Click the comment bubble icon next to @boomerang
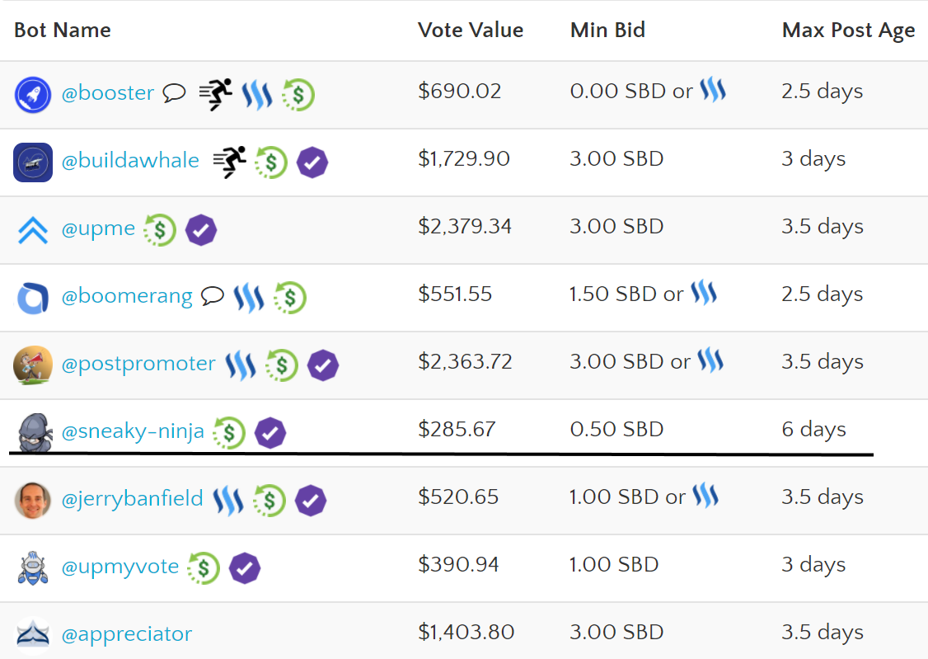928x659 pixels. tap(213, 295)
